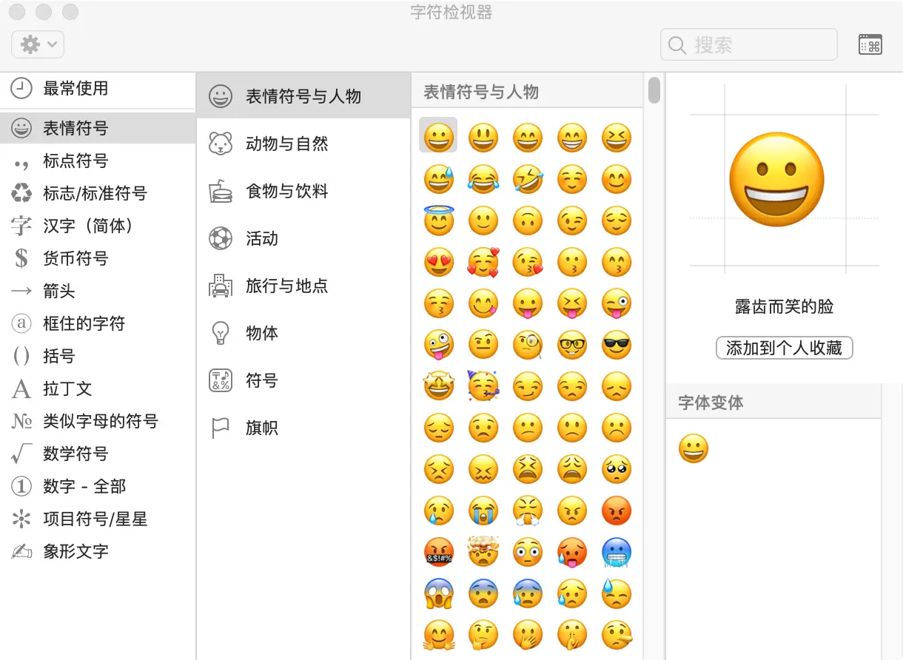
Task: Pick the hugging face emoji
Action: pos(438,634)
